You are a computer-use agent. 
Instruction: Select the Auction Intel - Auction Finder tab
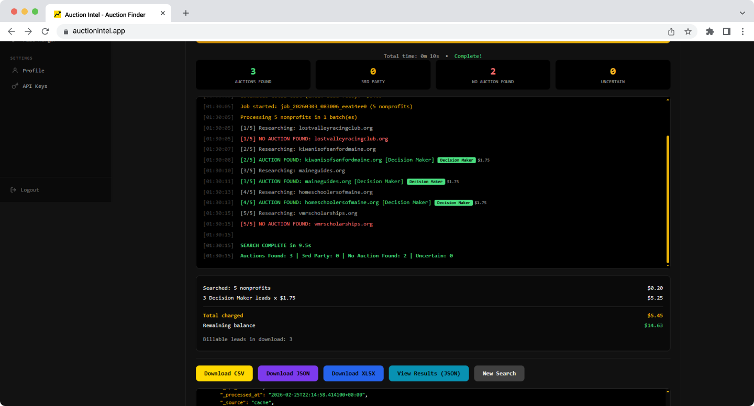105,15
